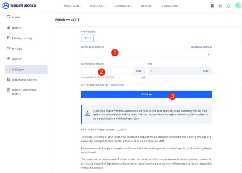Expand the Moden Card menu
This screenshot has height=173, width=242.
point(124,6)
